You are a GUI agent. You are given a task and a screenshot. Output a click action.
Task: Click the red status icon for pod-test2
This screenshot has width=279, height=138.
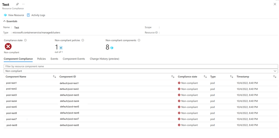(x=179, y=89)
